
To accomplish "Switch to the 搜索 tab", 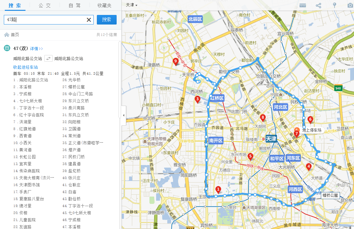I will coord(15,5).
